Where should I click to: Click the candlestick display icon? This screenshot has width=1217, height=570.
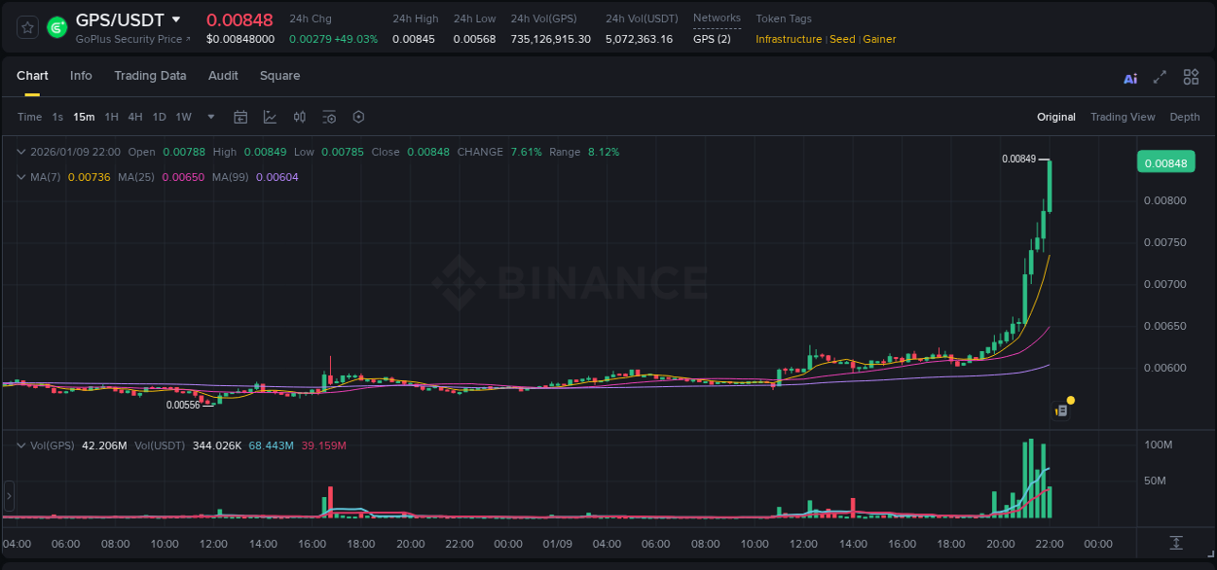click(x=300, y=117)
